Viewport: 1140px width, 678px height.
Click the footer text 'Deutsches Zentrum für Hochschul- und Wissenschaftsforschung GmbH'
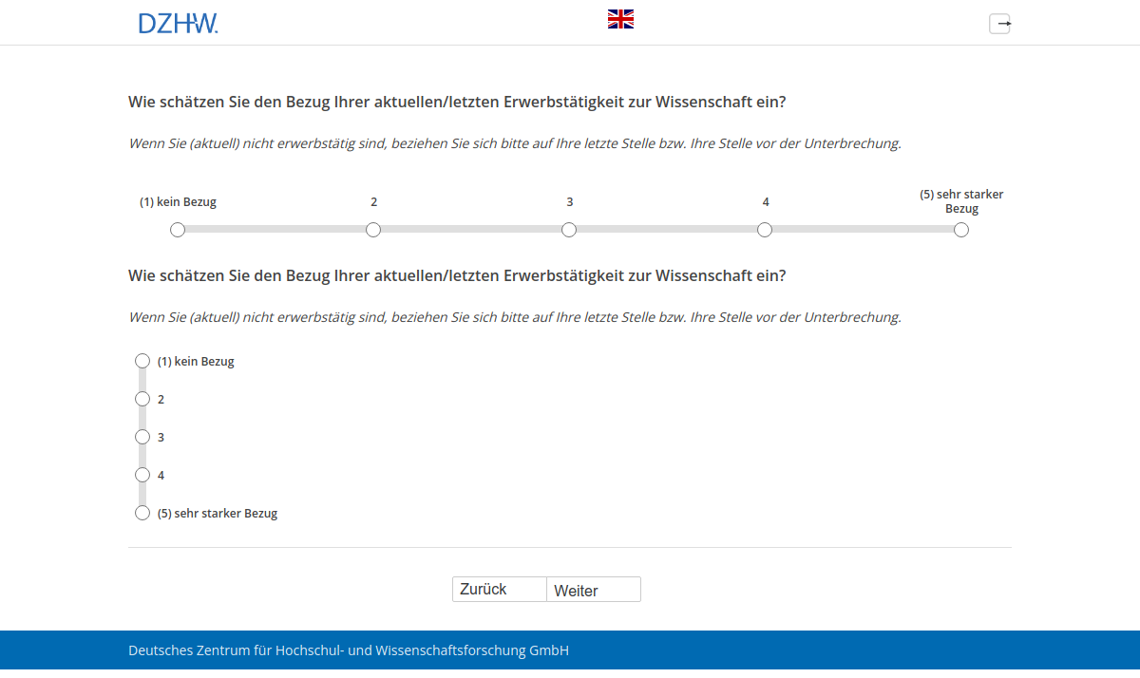point(348,650)
